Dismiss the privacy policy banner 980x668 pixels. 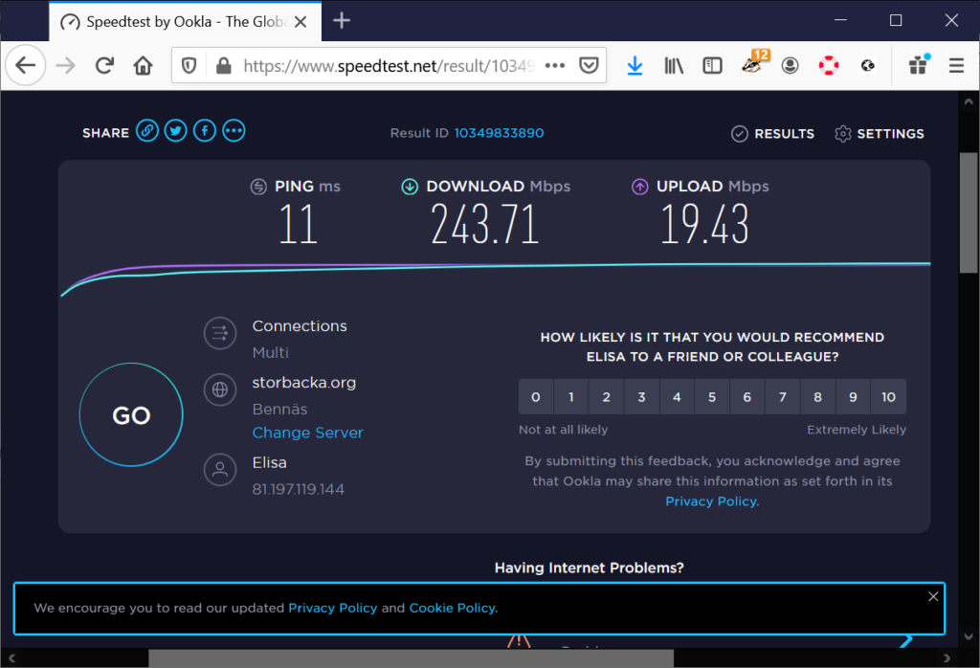(933, 596)
